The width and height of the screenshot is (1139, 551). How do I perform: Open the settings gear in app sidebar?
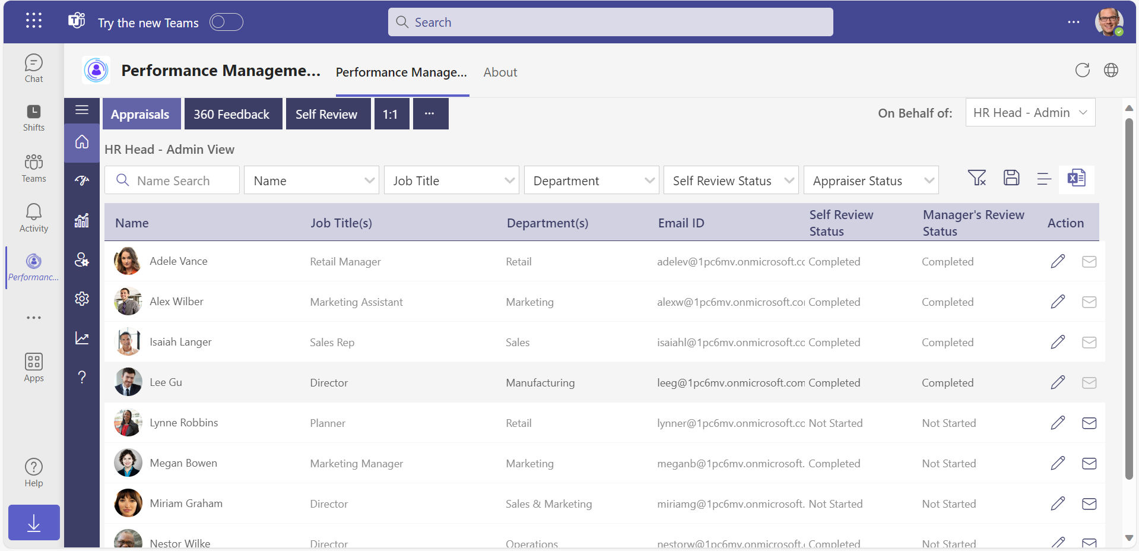[82, 299]
